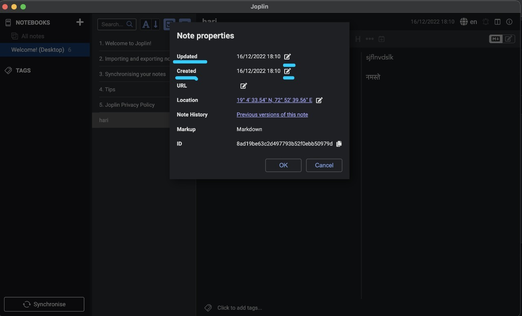The width and height of the screenshot is (522, 316).
Task: Set alarm using the bell icon
Action: point(486,22)
